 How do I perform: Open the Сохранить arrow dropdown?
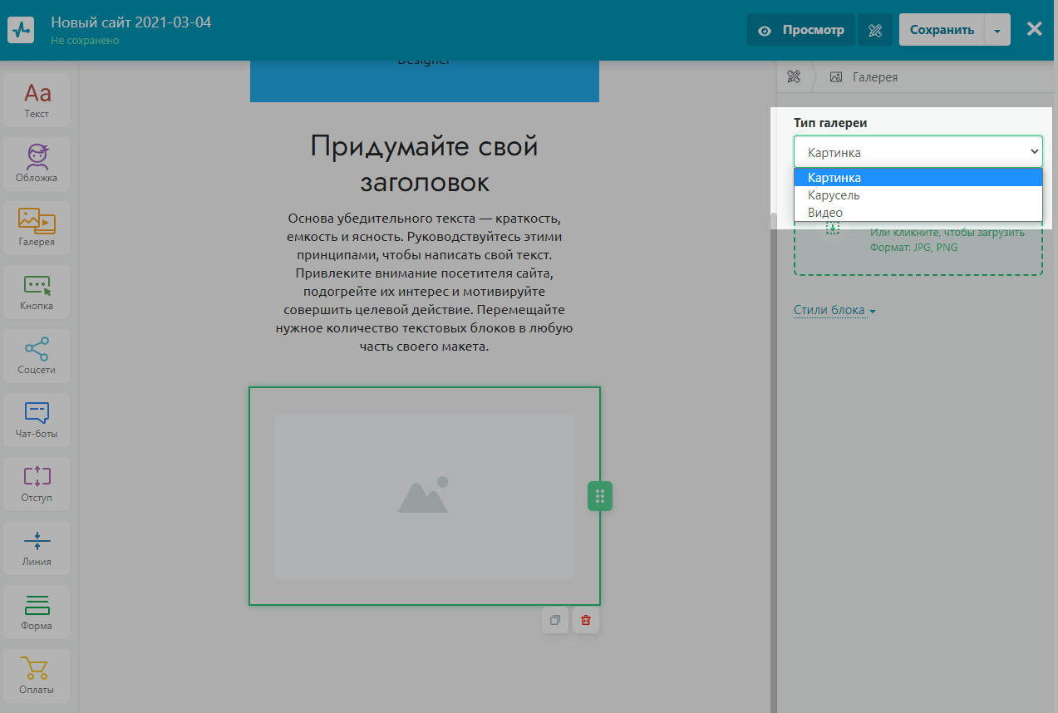[x=997, y=31]
